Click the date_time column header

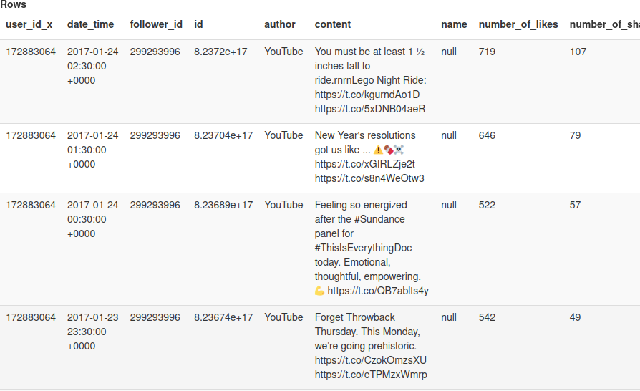click(90, 24)
